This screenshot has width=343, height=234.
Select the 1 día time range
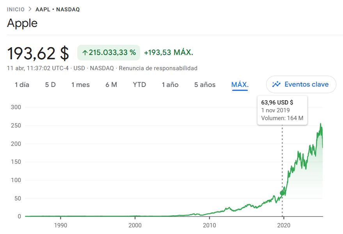point(22,85)
